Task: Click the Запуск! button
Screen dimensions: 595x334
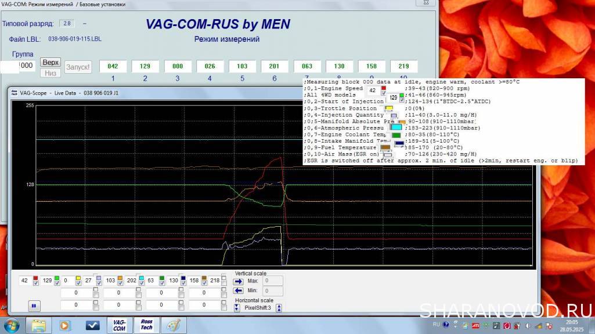Action: tap(78, 67)
